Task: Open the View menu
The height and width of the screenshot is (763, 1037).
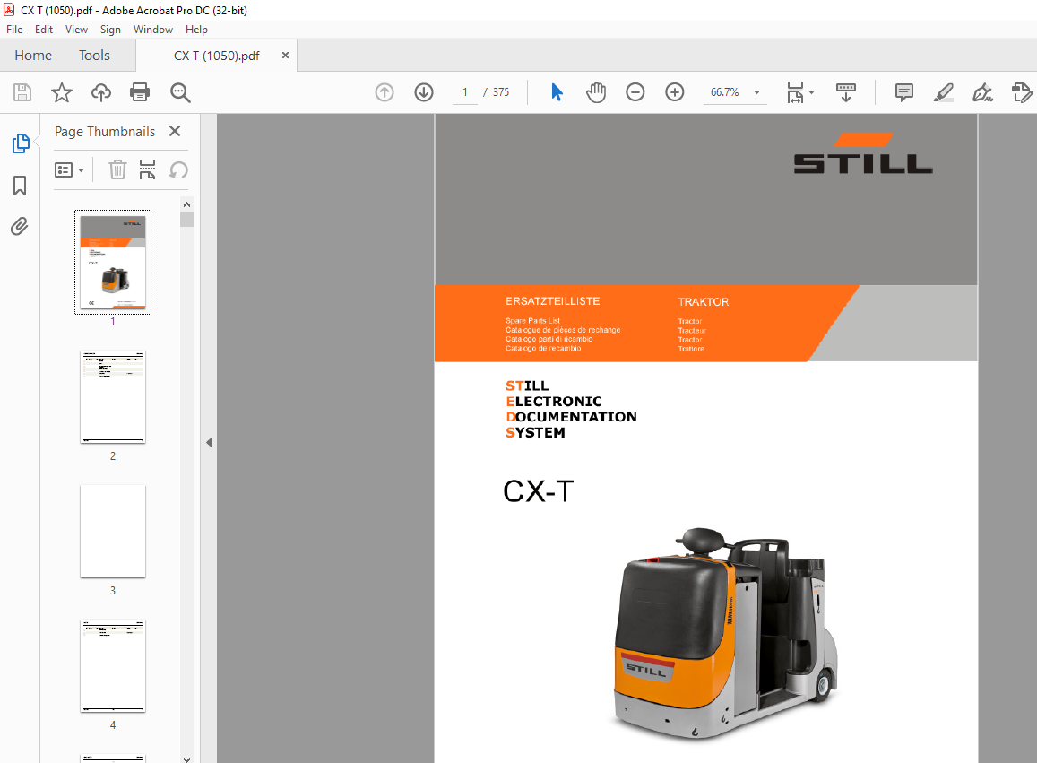Action: pyautogui.click(x=76, y=29)
